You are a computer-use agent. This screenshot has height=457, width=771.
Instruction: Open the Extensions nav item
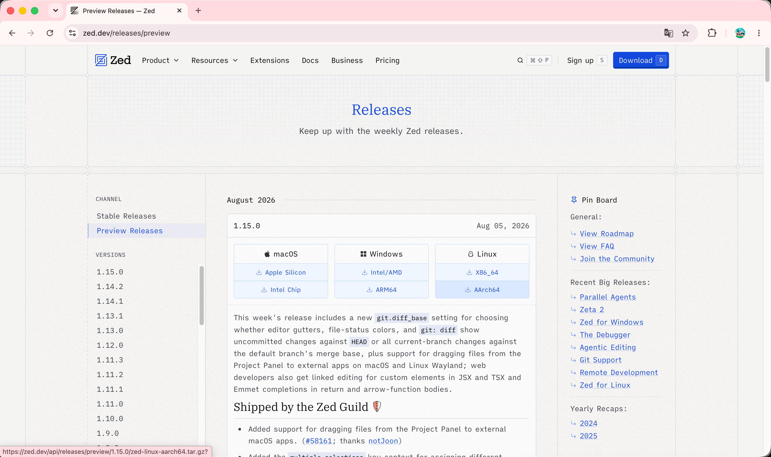click(x=270, y=60)
